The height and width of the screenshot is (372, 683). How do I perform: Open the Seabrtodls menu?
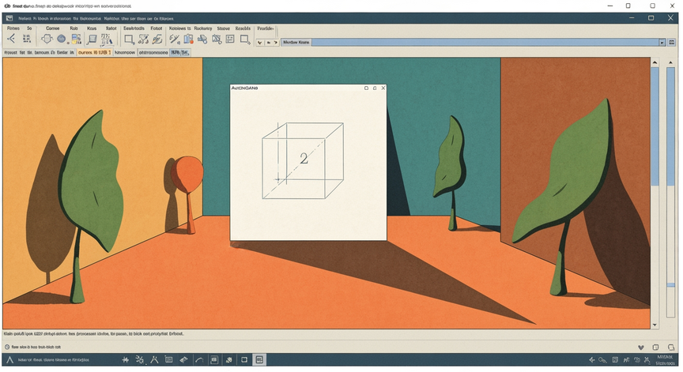(x=134, y=28)
